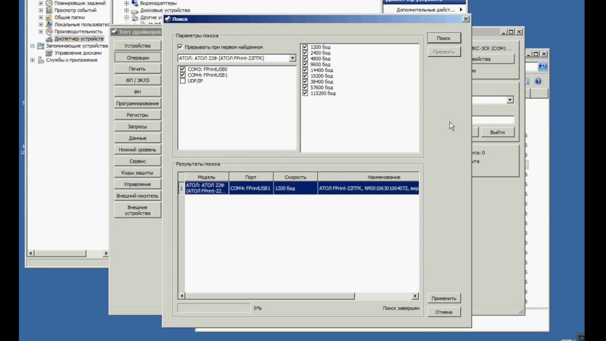Open the АТОЛ 22Ф model dropdown
Screen dimensions: 606x341
point(292,58)
